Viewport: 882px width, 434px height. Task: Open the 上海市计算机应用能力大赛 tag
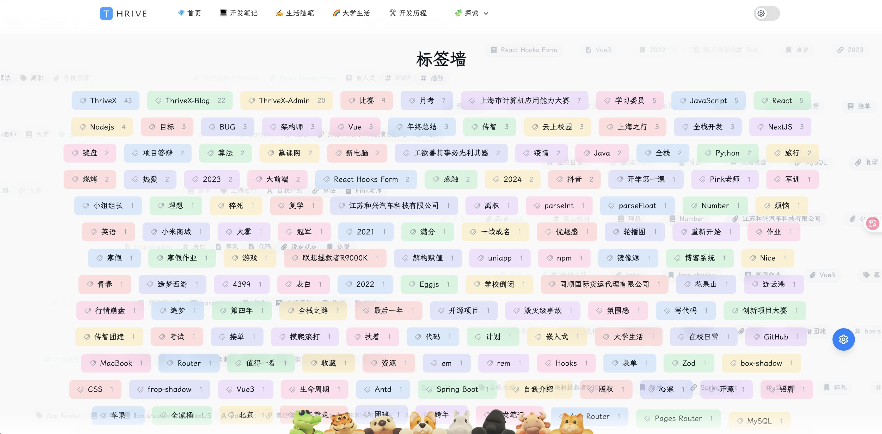(524, 101)
